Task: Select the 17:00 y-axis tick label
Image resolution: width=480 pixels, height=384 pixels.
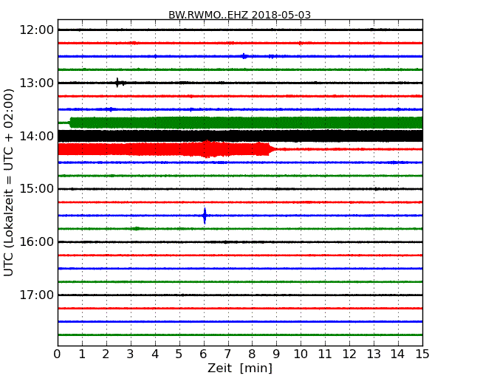Action: (37, 295)
